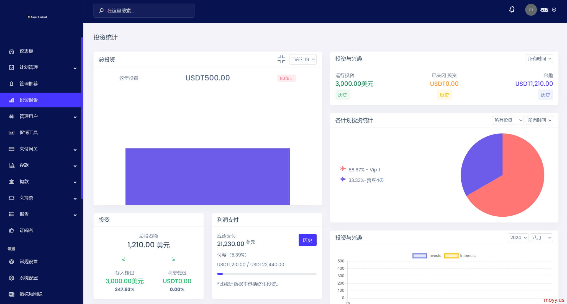Viewport: 567px width, 304px height.
Task: Open the notification bell
Action: pyautogui.click(x=512, y=10)
